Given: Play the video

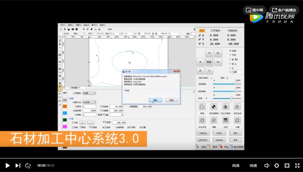Looking at the screenshot, I should 8,166.
